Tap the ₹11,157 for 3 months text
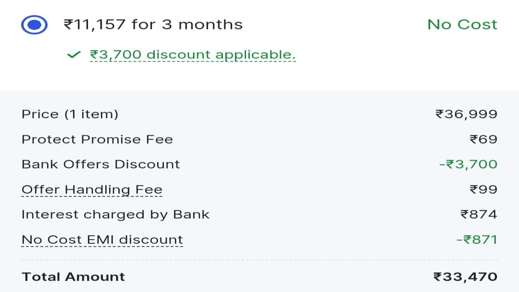This screenshot has width=519, height=292. (153, 24)
